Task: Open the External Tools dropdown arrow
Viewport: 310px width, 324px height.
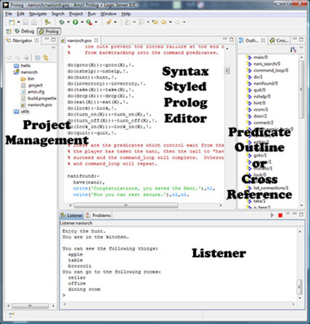Action: (96, 22)
